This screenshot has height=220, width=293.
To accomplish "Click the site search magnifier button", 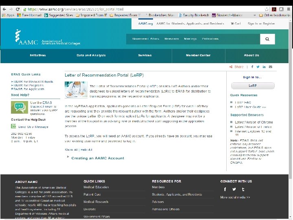I will (267, 39).
